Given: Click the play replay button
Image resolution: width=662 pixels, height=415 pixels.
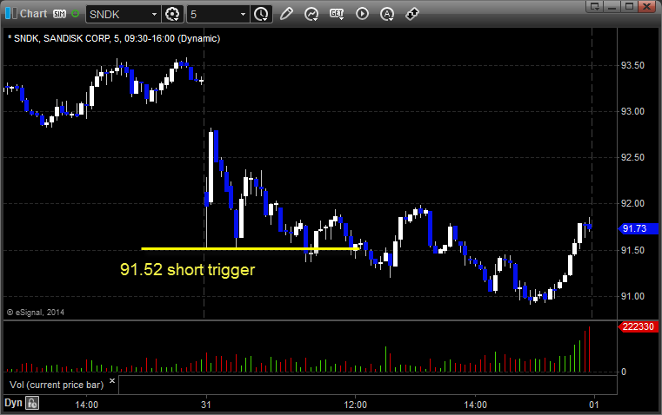Looking at the screenshot, I should (362, 14).
